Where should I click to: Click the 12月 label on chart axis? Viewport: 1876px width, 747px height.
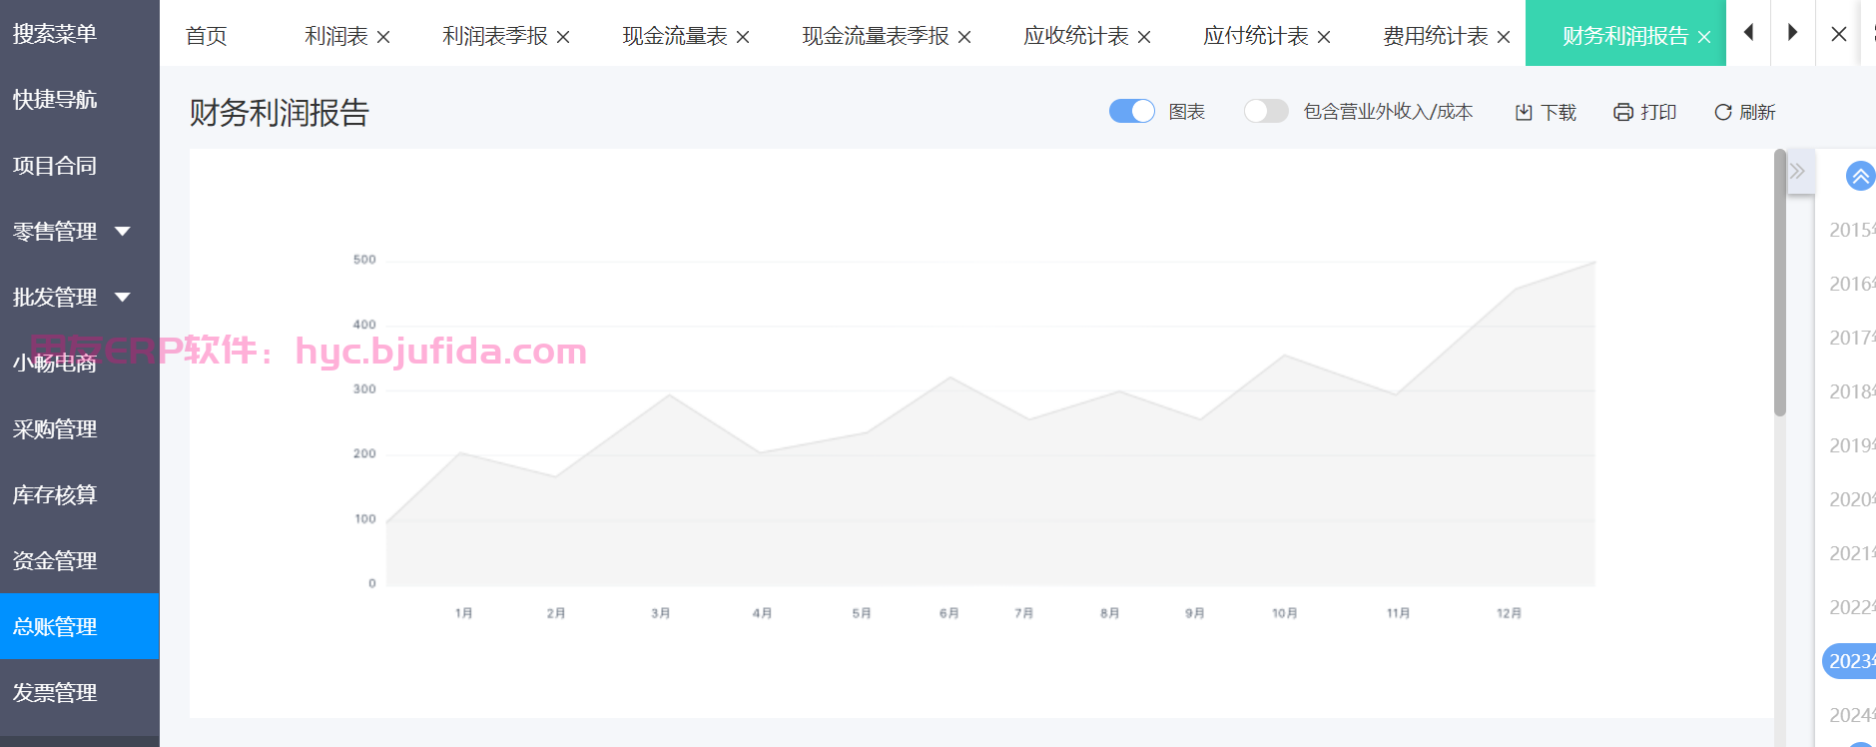(1509, 613)
